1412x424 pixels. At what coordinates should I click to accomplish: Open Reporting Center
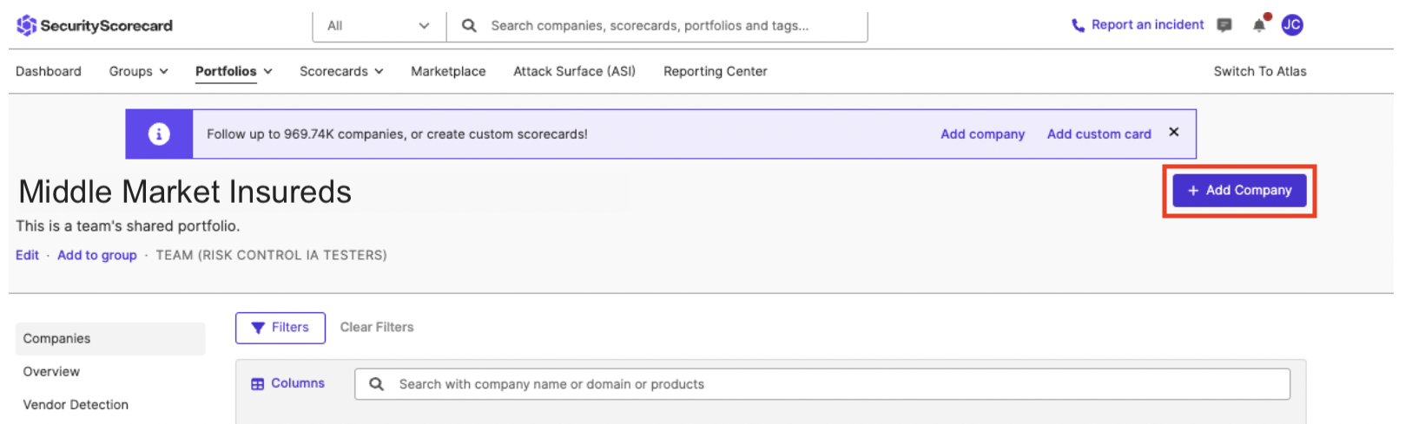[x=716, y=71]
